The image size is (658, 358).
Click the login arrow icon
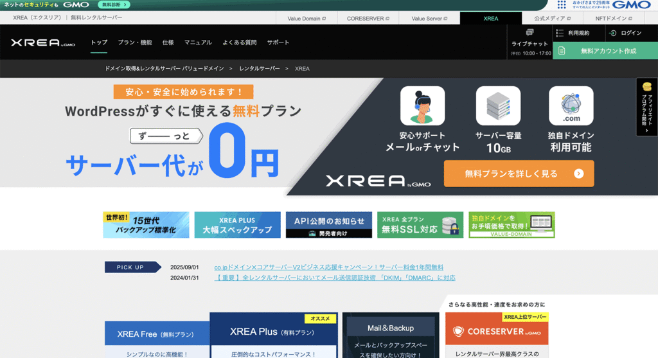click(613, 33)
